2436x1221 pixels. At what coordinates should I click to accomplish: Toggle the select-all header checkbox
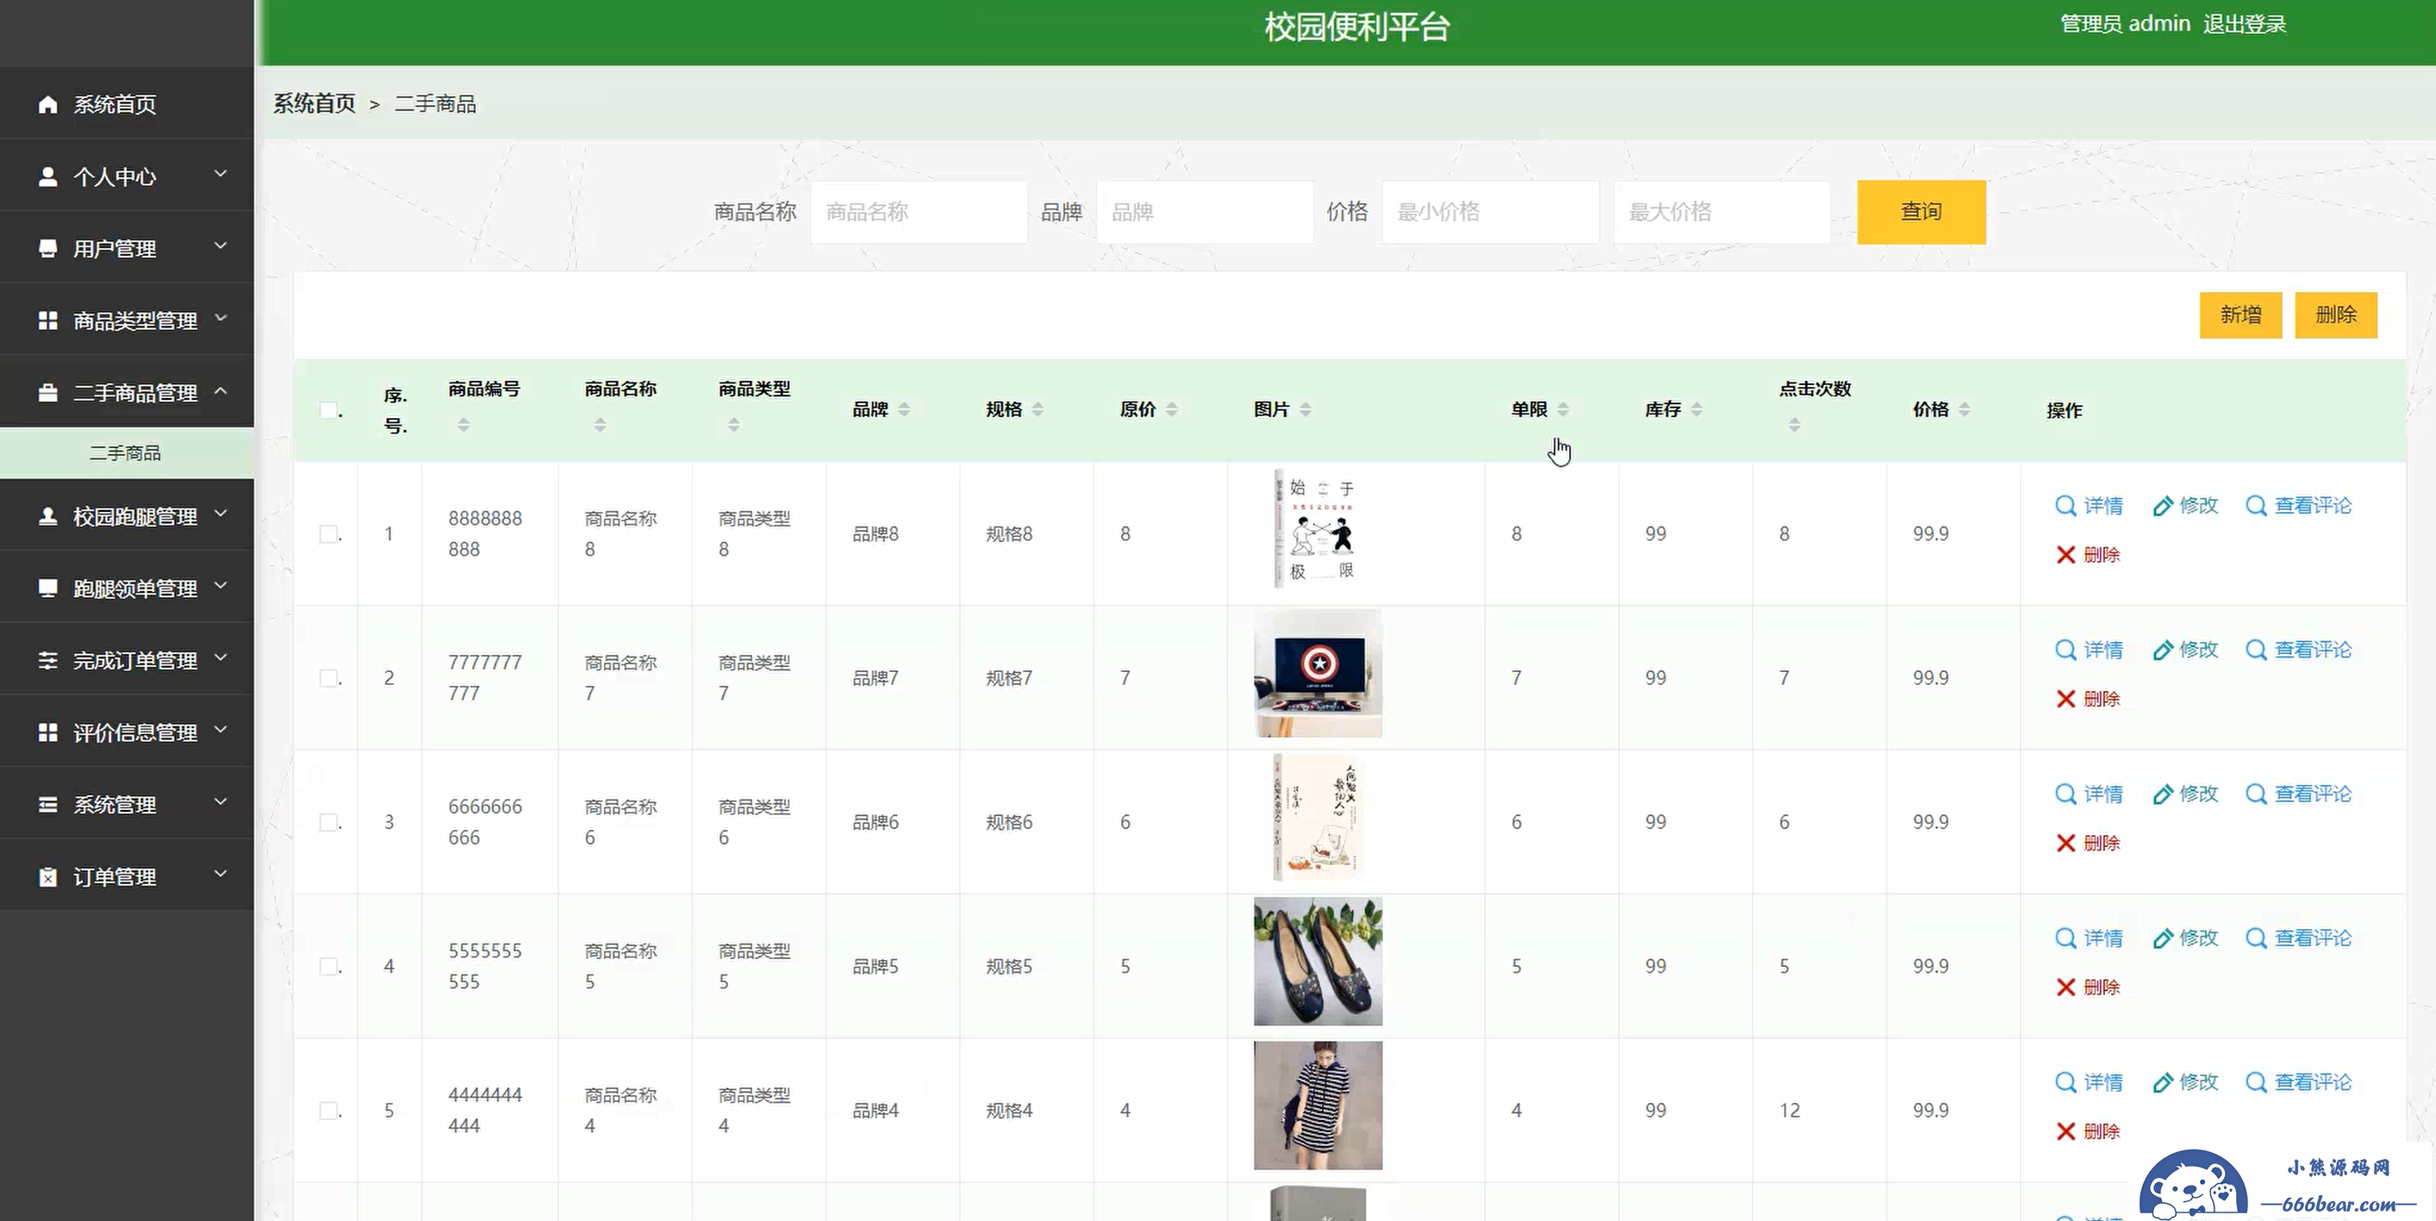(328, 410)
